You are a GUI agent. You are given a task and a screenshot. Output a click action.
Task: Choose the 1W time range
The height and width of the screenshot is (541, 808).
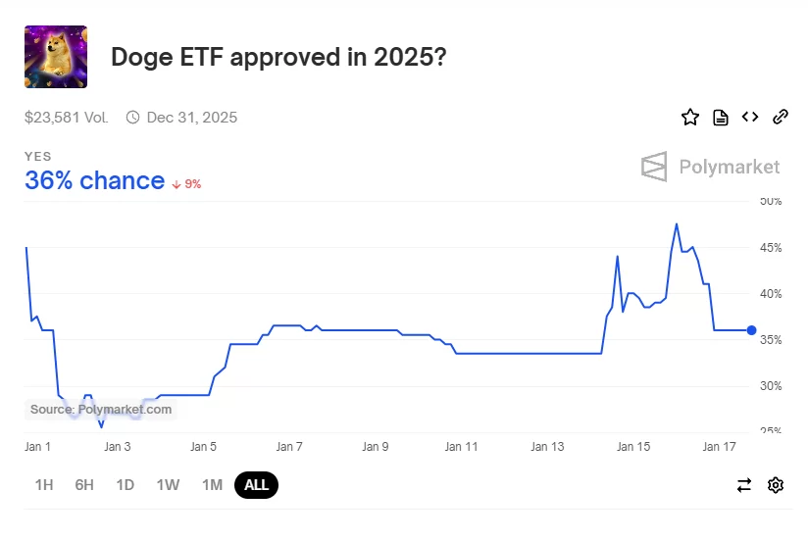click(168, 485)
